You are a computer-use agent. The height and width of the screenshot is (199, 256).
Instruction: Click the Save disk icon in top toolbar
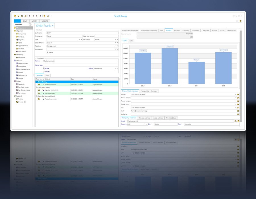[x=18, y=16]
